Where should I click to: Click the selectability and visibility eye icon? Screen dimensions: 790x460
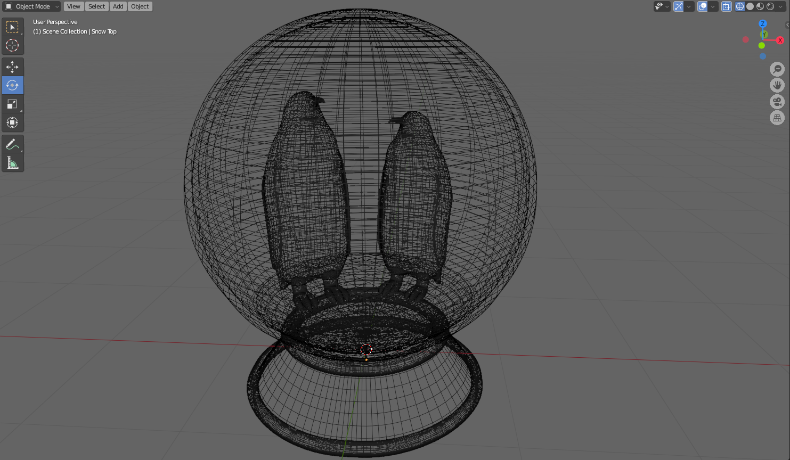[x=659, y=6]
